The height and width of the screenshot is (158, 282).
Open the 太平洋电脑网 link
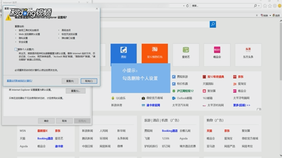(x=241, y=98)
